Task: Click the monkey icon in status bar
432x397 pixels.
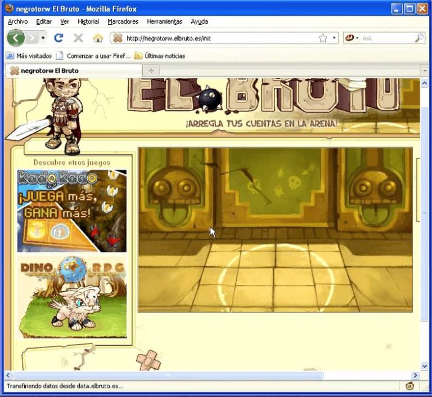Action: pos(410,386)
